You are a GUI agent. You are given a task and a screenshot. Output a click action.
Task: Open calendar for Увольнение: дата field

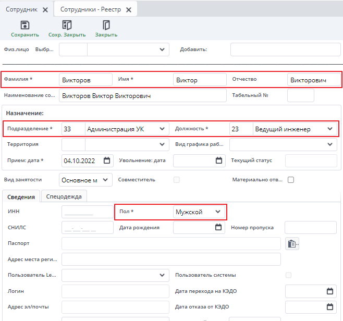(x=218, y=160)
